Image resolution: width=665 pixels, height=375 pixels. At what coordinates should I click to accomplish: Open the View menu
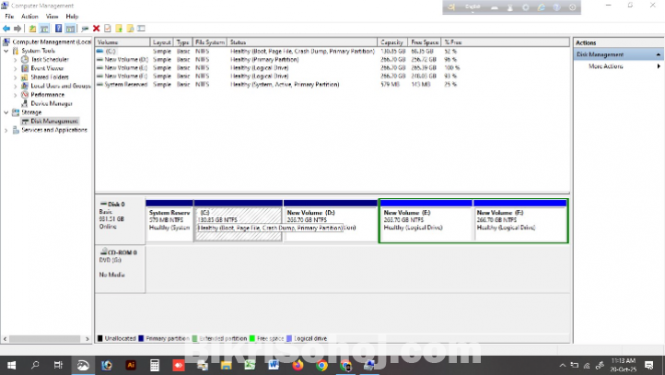(x=52, y=17)
